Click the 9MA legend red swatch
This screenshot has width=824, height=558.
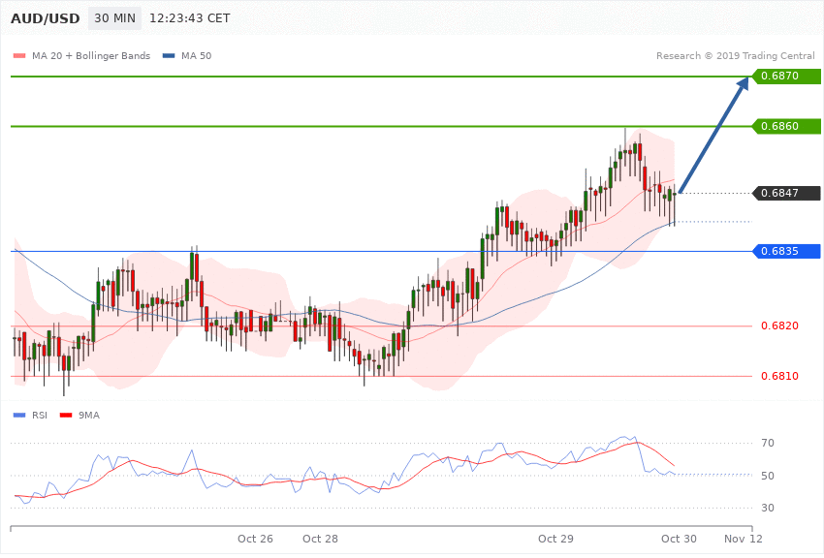click(66, 416)
